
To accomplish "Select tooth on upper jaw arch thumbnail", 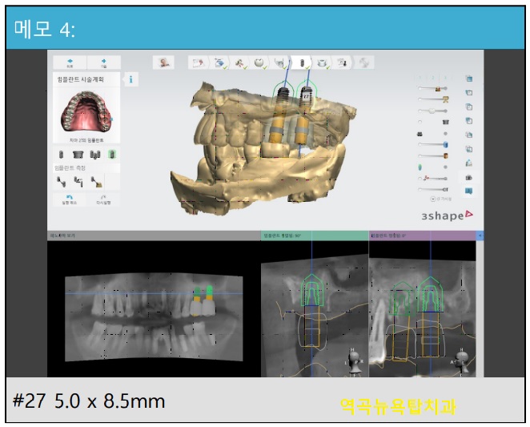I will (x=87, y=111).
